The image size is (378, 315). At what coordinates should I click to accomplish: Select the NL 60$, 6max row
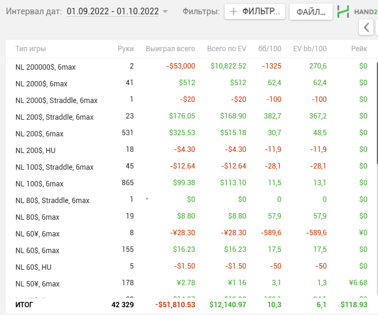coord(191,249)
